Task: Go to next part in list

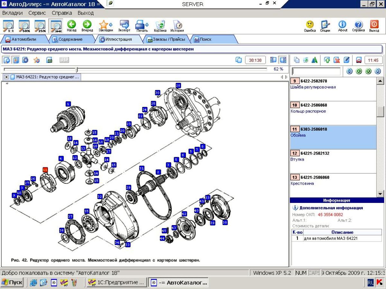Action: click(x=368, y=71)
